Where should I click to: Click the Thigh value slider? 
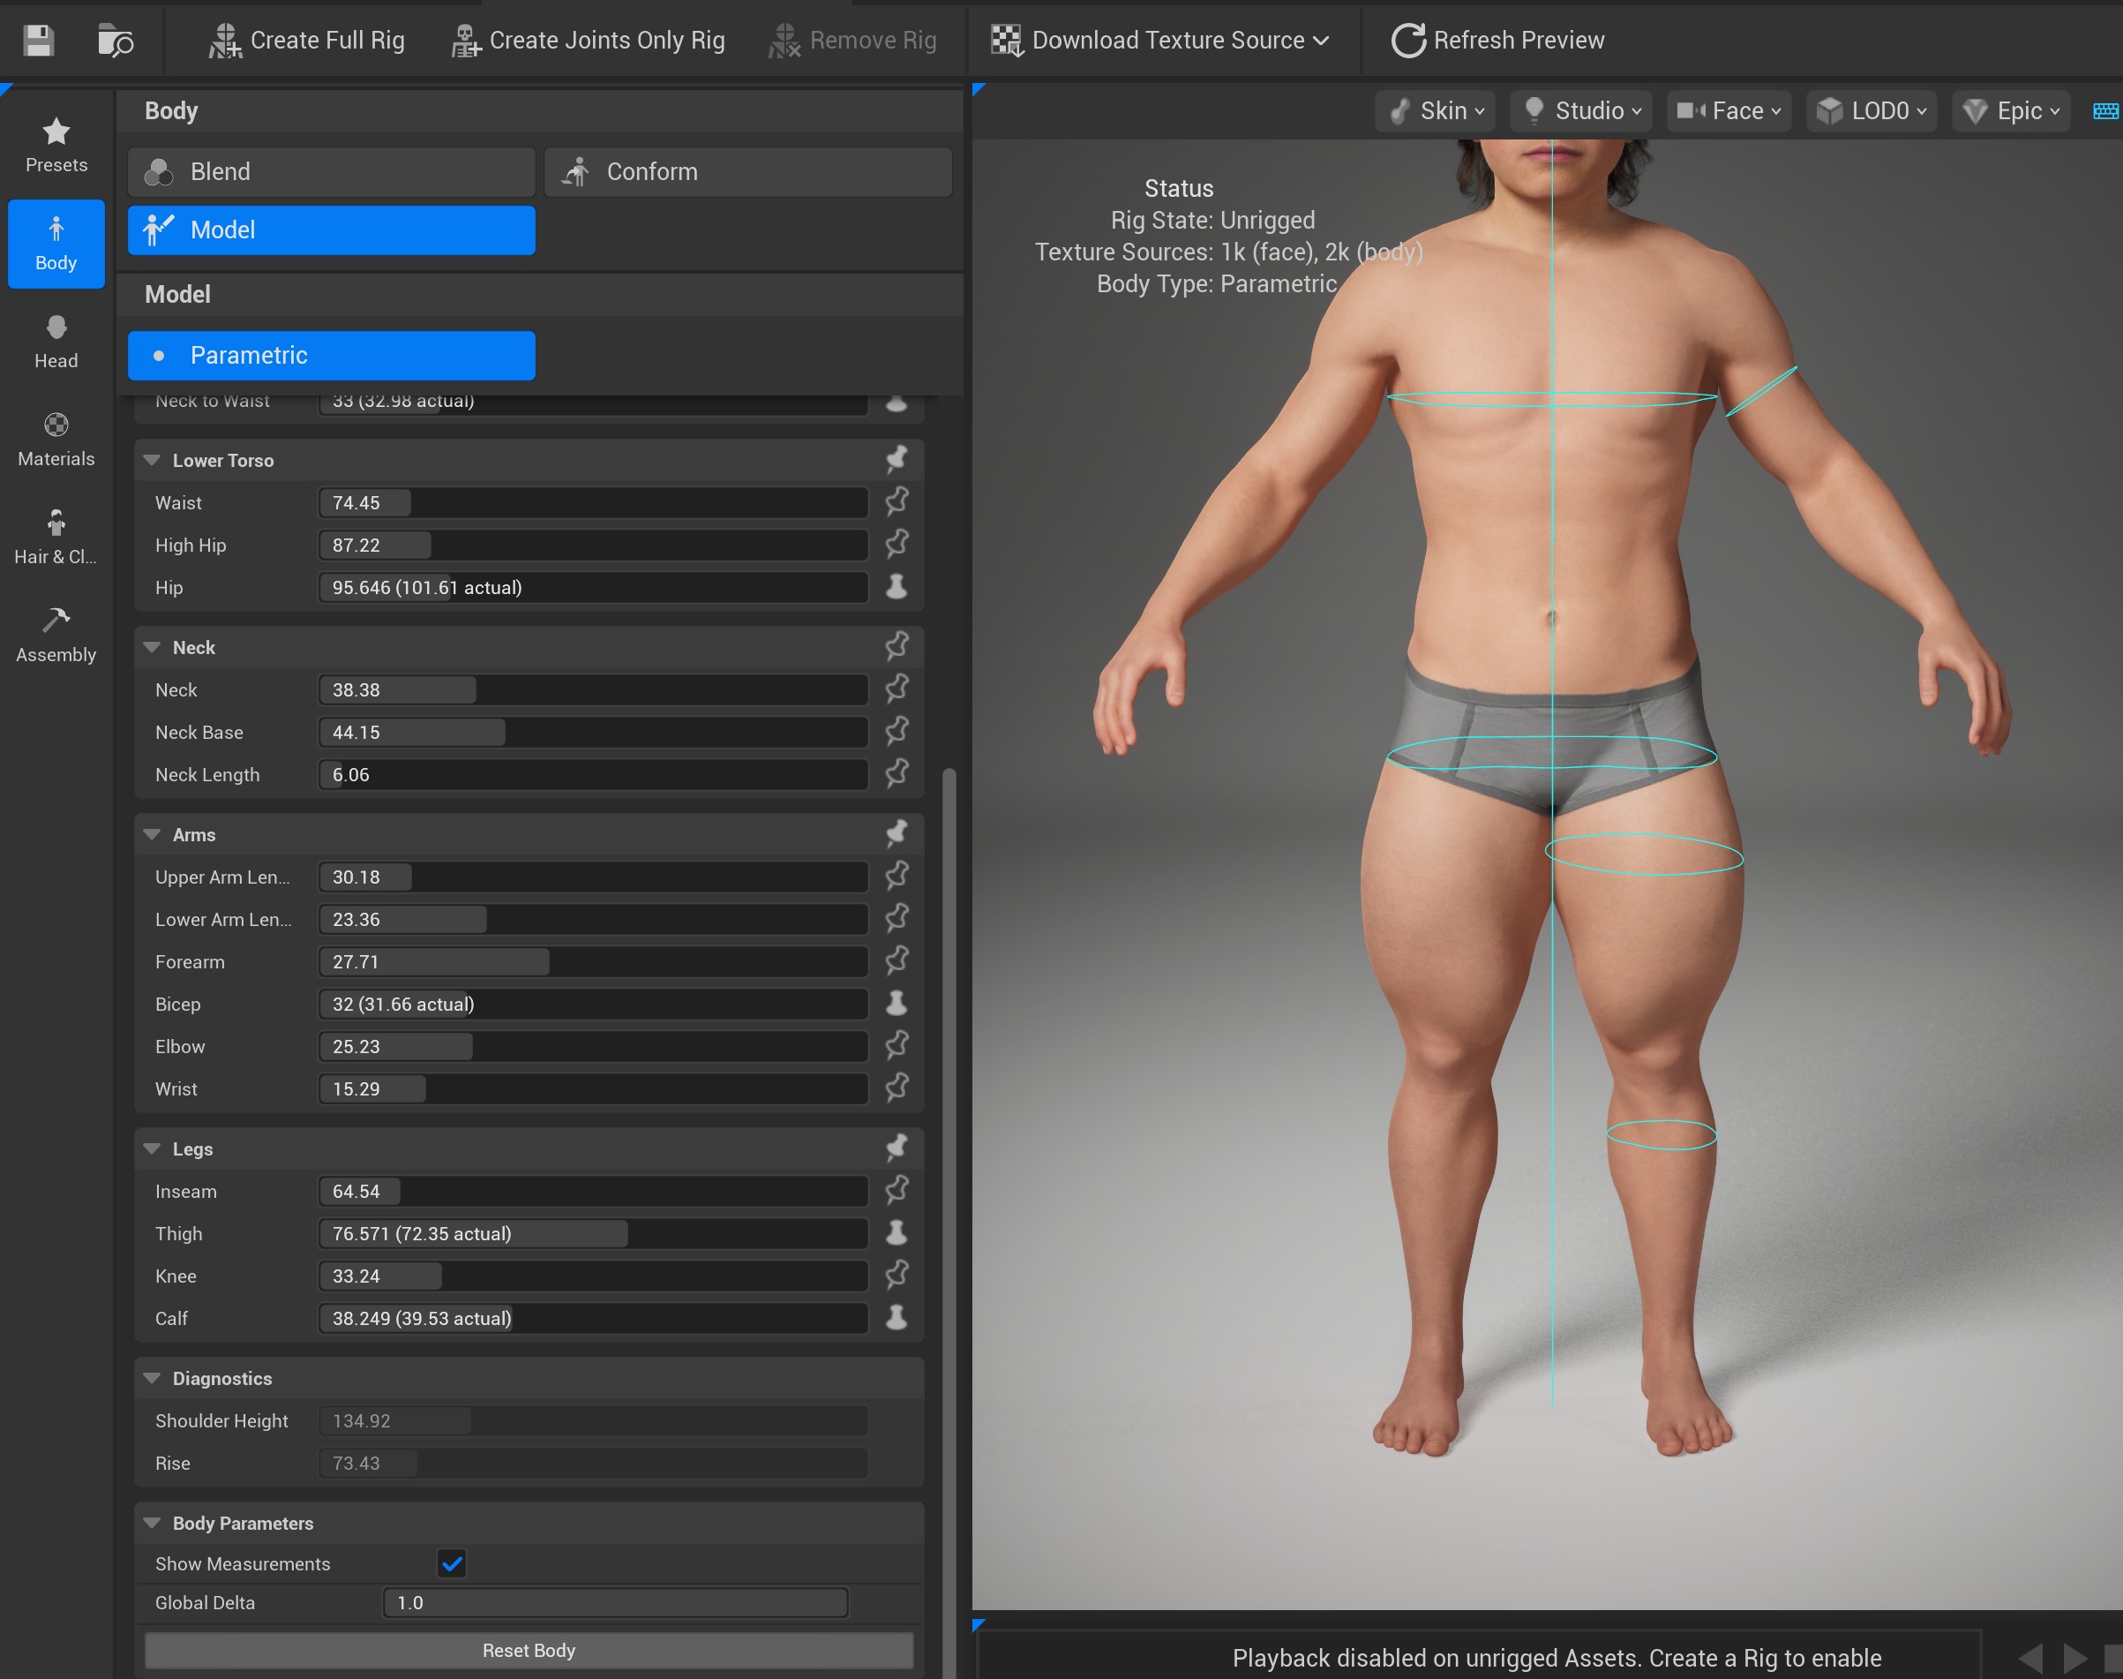tap(593, 1234)
